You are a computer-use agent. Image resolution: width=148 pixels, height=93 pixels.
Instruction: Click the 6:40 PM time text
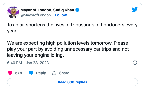(x=14, y=63)
